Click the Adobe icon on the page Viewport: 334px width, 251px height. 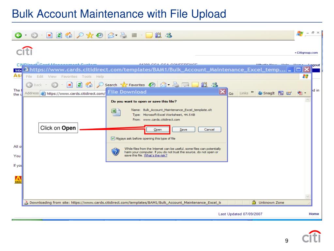tap(18, 180)
